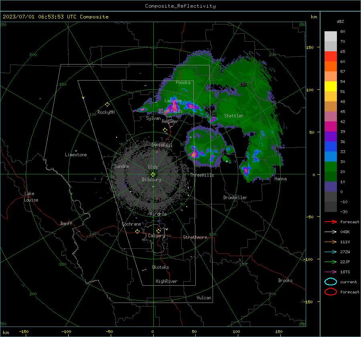Select the Stettler town label
The image size is (361, 337).
point(234,116)
